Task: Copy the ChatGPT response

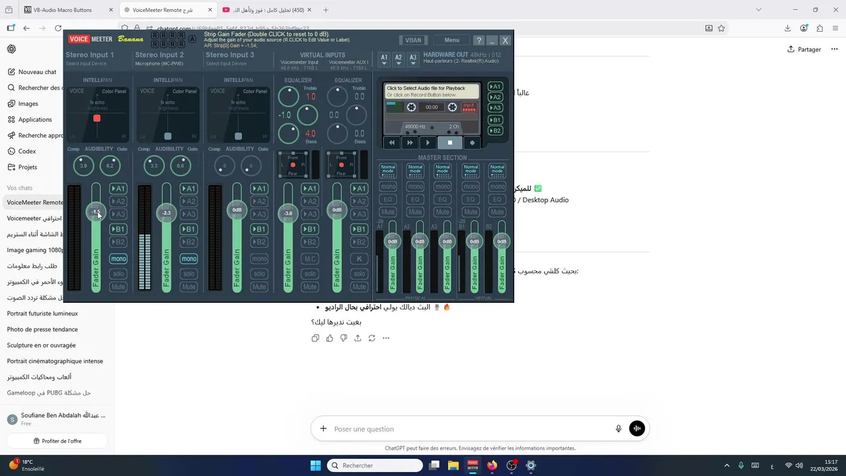Action: pos(315,338)
